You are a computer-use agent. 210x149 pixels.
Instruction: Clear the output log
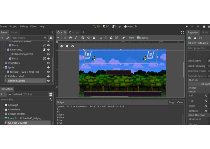click(180, 102)
